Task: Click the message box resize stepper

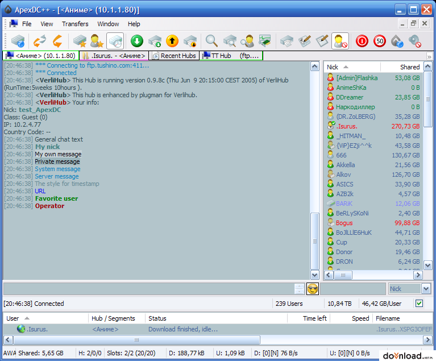Action: (x=299, y=289)
